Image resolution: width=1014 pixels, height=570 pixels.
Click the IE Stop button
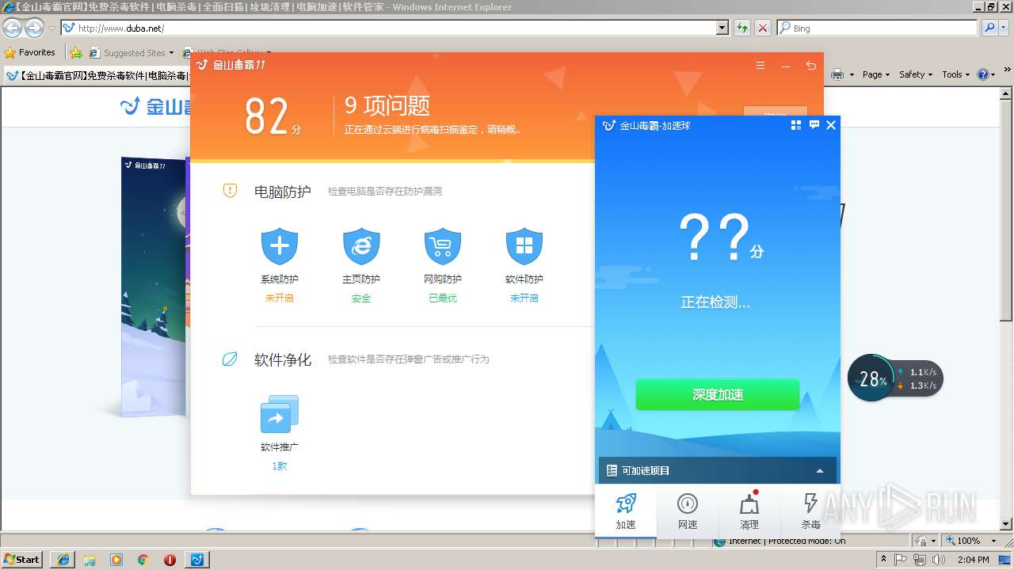pos(762,28)
